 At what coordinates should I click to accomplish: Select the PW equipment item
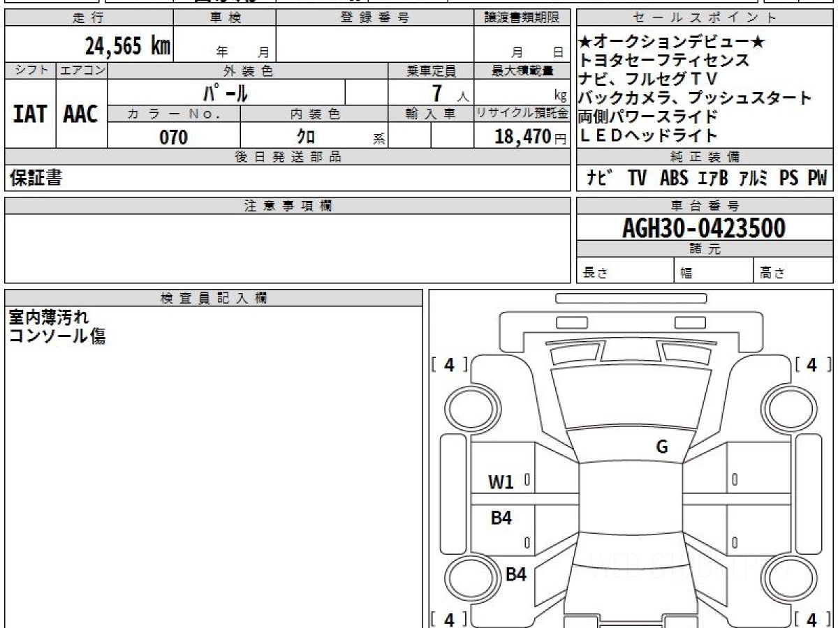click(x=817, y=179)
